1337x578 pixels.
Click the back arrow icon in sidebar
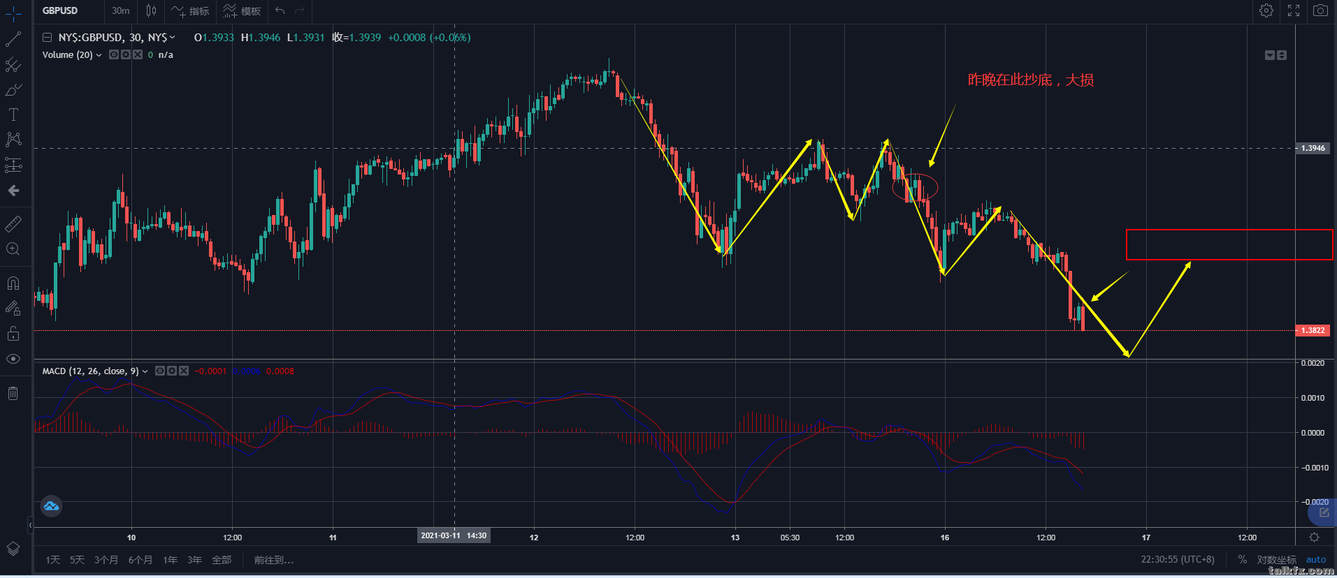(x=13, y=191)
